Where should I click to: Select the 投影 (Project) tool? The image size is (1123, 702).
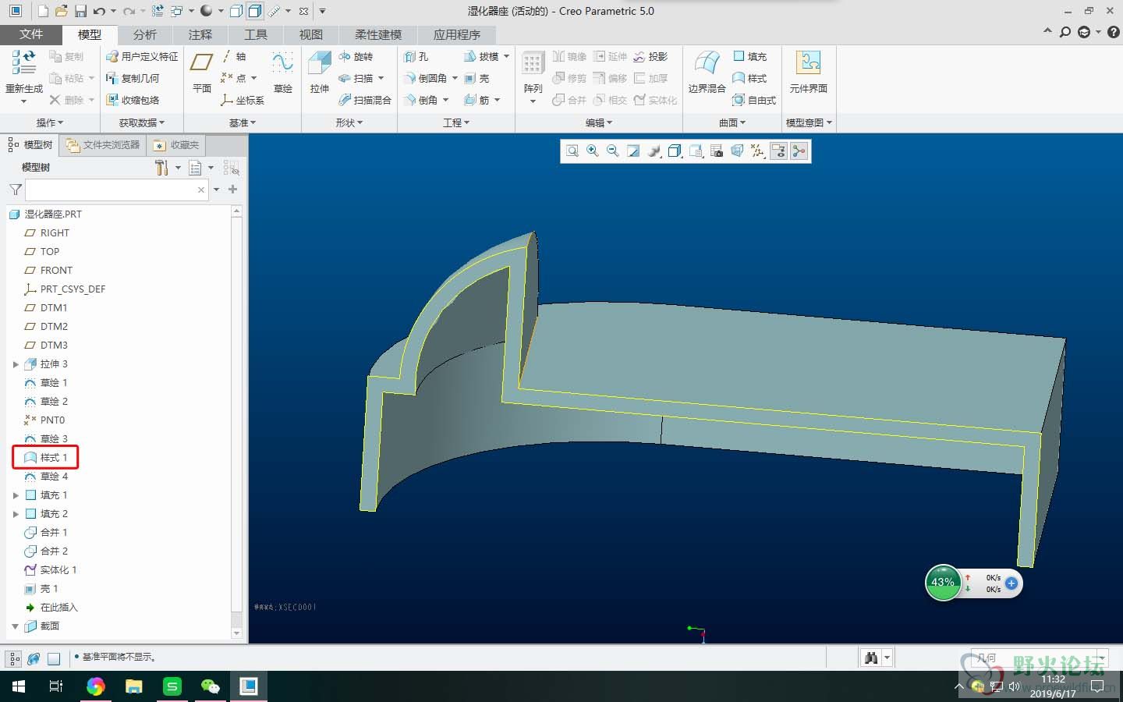coord(650,56)
